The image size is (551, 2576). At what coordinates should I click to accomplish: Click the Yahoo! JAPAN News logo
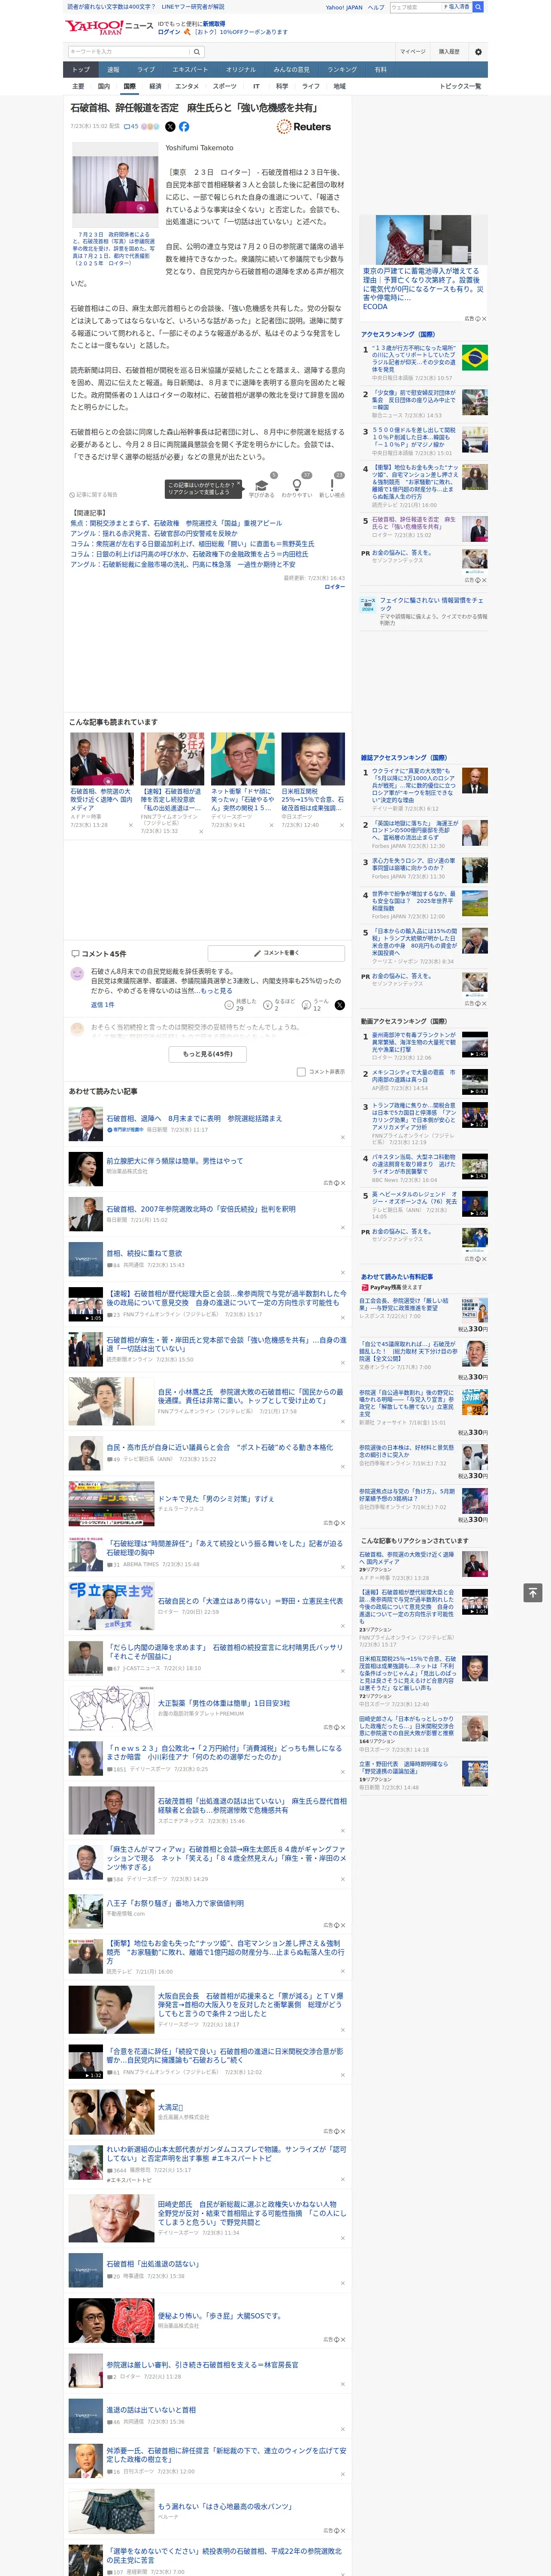(x=110, y=26)
